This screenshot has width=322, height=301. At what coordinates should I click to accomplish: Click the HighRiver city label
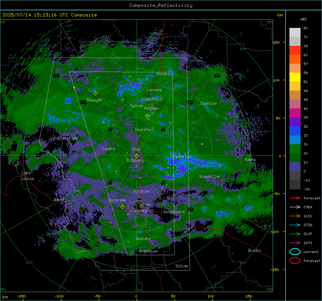coord(148,251)
